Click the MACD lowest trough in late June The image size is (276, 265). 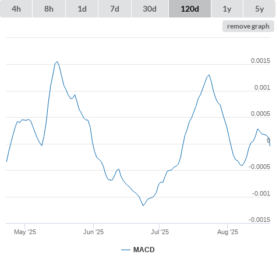pos(143,206)
